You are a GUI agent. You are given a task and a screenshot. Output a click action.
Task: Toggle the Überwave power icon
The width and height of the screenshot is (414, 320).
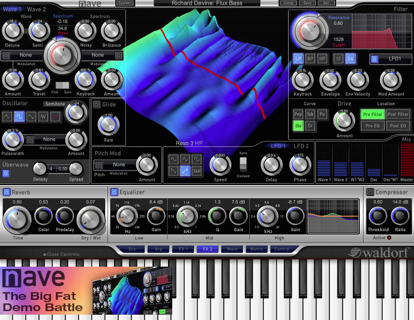pos(6,173)
